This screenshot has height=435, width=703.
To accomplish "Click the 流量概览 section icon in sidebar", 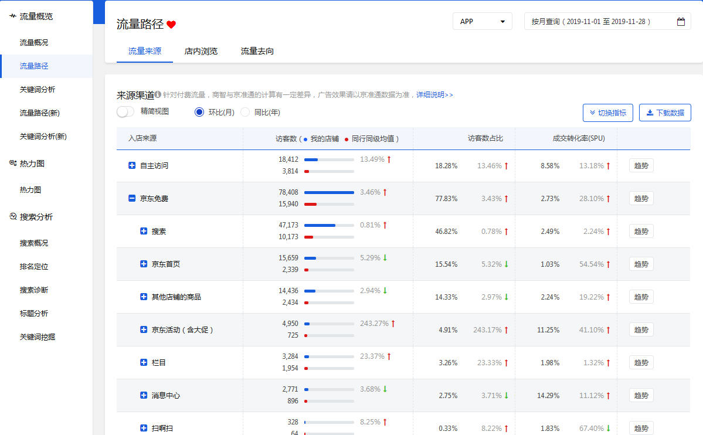I will pyautogui.click(x=12, y=16).
